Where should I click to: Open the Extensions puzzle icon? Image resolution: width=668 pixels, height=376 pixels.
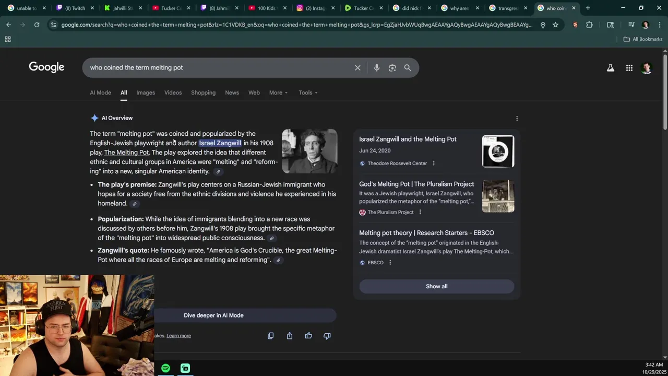point(589,25)
